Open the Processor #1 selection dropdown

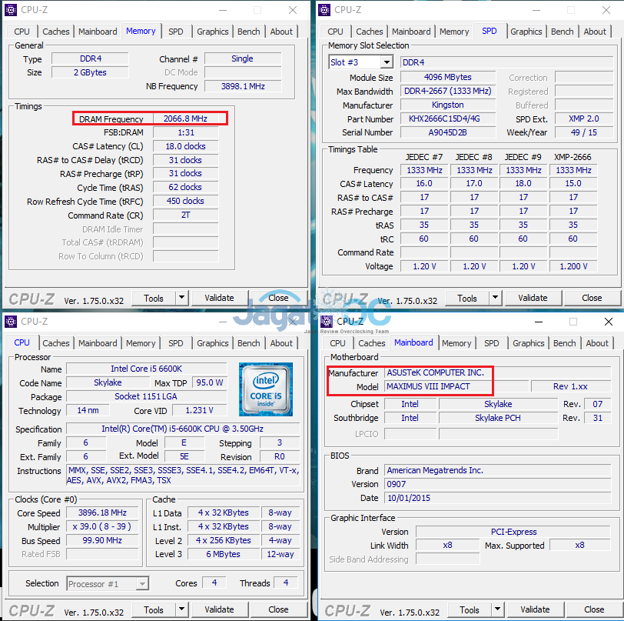142,584
